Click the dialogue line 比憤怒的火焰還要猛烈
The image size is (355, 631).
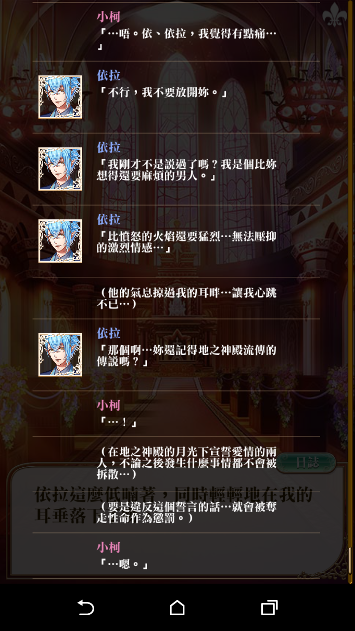pos(186,243)
